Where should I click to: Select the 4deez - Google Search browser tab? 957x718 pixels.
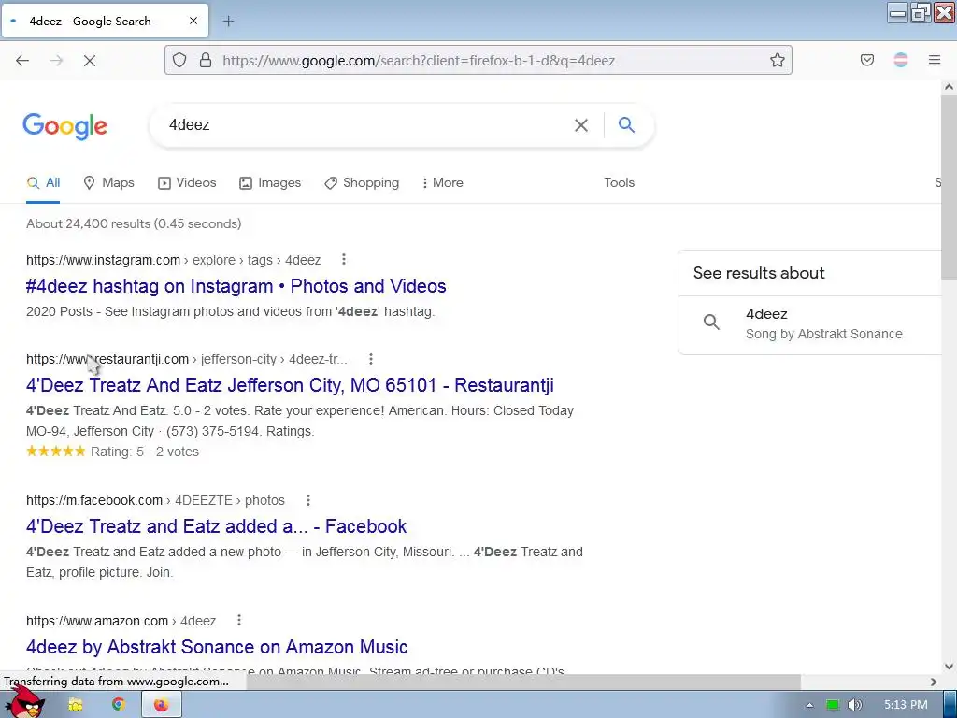(x=105, y=22)
